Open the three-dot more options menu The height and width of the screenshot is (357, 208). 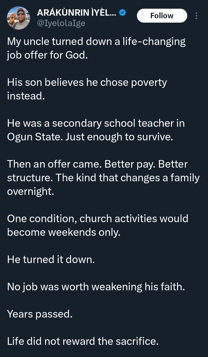pyautogui.click(x=196, y=16)
